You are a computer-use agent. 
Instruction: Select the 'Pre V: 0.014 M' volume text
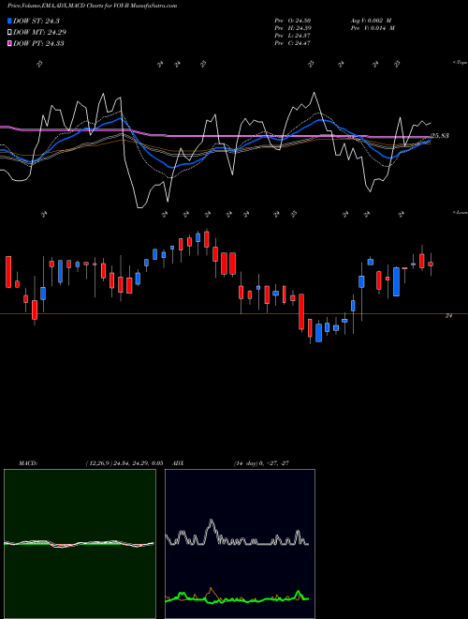coord(373,28)
